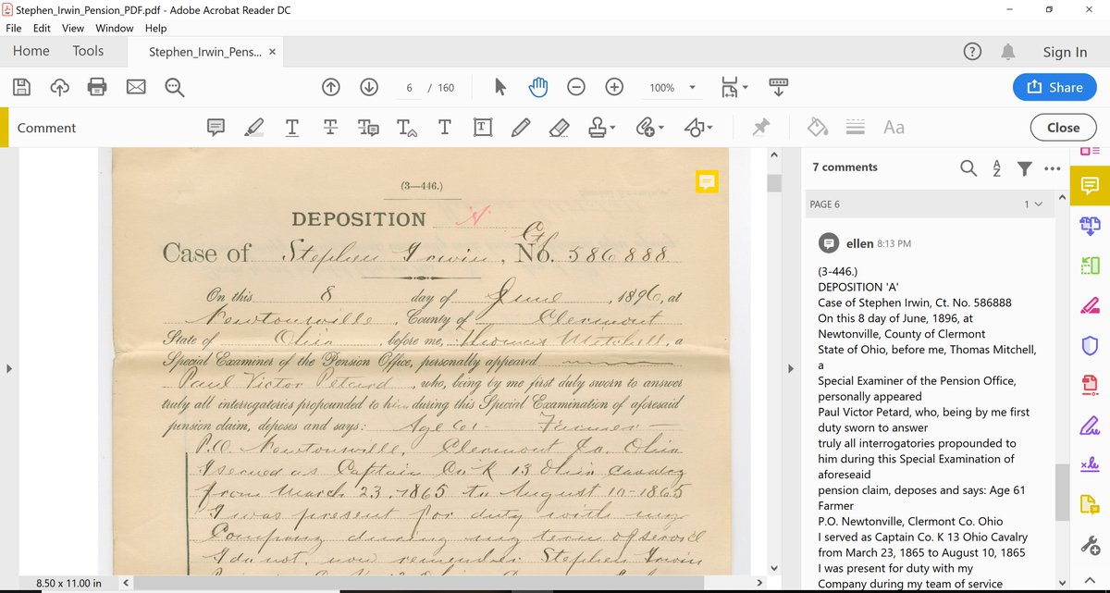This screenshot has height=593, width=1110.
Task: Switch to the Tools tab
Action: 88,52
